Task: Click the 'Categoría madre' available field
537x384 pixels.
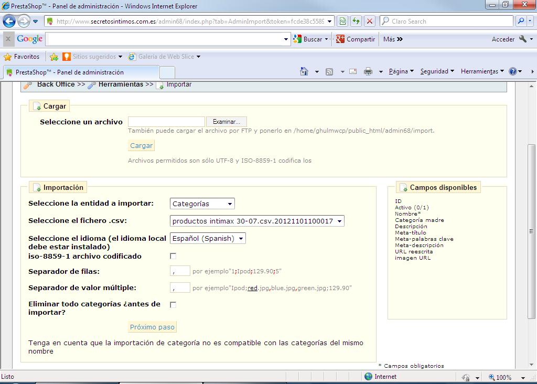Action: coord(419,220)
